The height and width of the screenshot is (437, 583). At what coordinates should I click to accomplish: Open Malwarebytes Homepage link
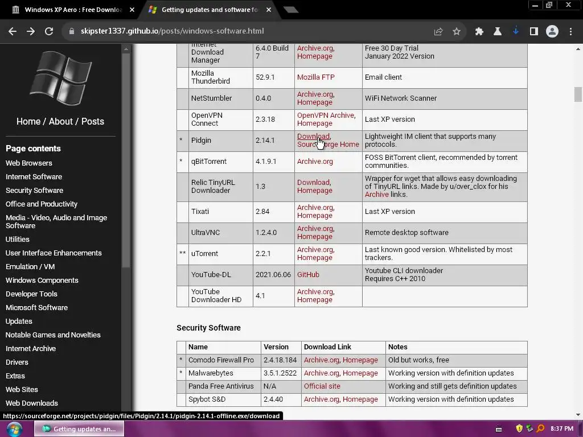point(360,373)
